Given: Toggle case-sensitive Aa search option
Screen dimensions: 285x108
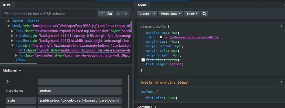Looking at the screenshot, I should 110,14.
